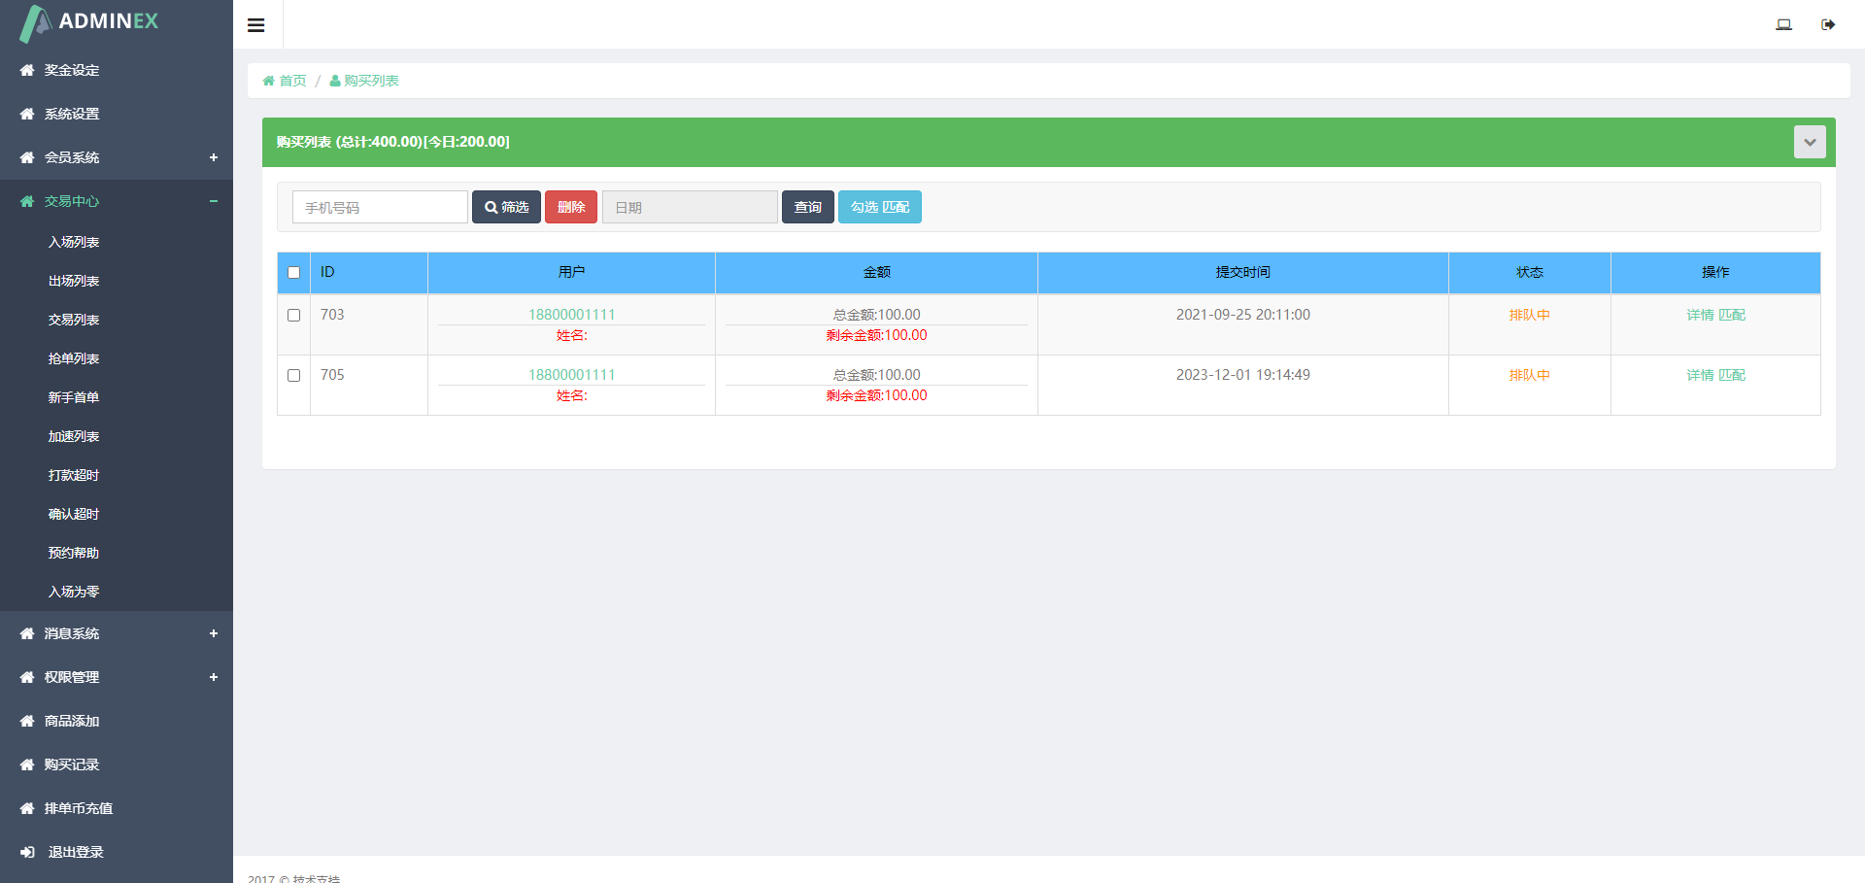Open 预约帮助 in sidebar
This screenshot has width=1865, height=883.
click(74, 553)
